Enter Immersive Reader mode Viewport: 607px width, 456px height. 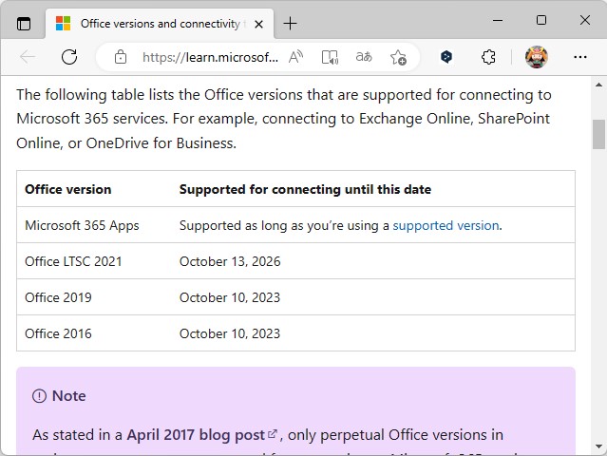point(330,57)
